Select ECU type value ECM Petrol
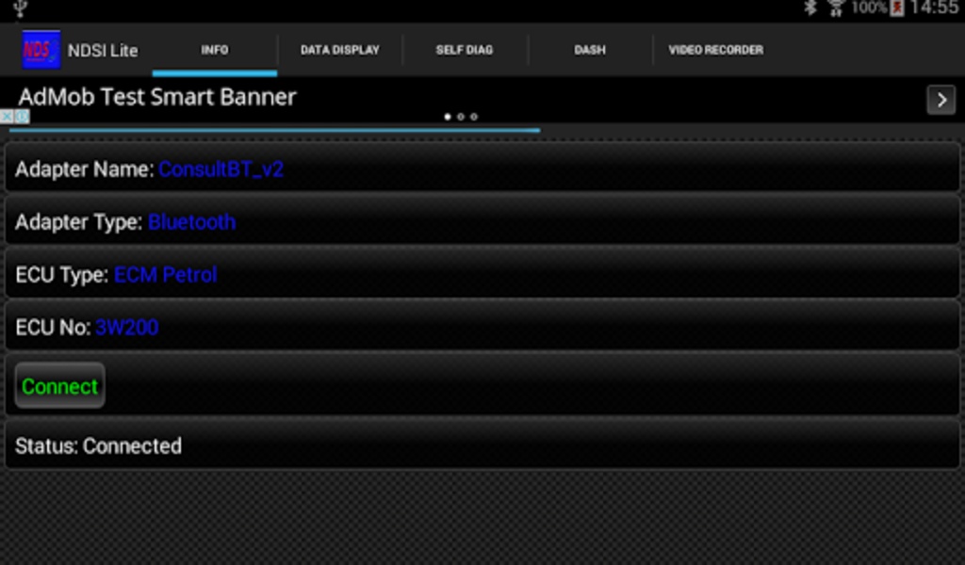 tap(166, 275)
